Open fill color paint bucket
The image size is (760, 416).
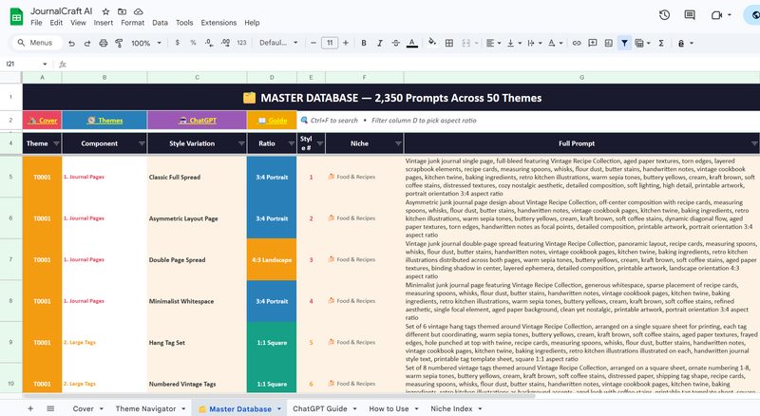tap(432, 42)
